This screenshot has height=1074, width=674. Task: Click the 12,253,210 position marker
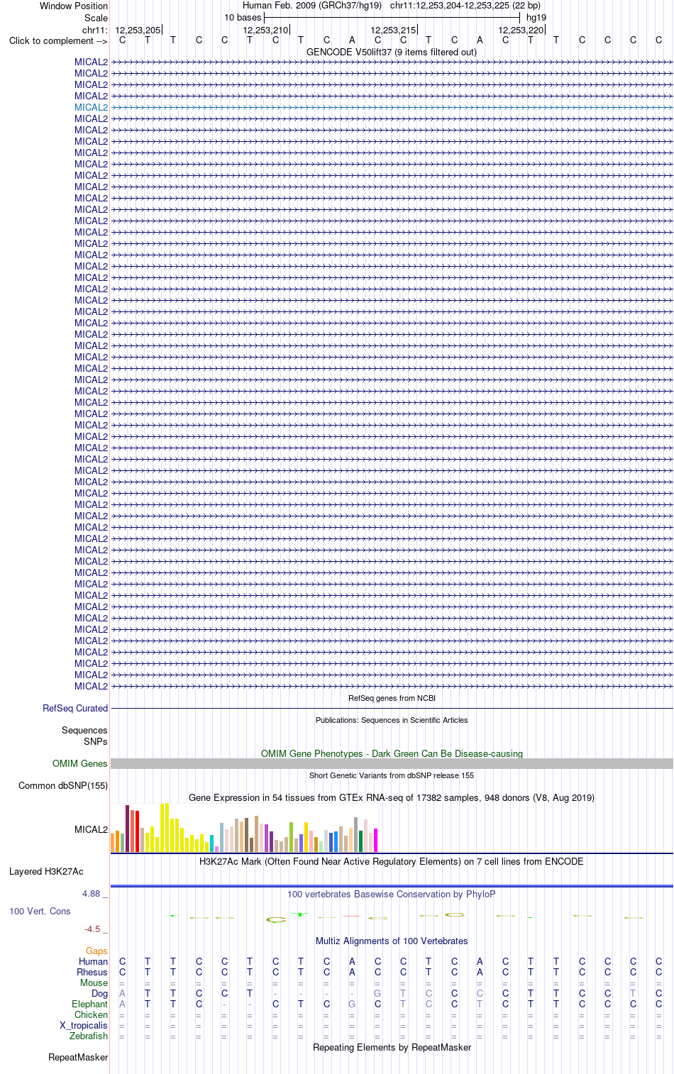click(265, 30)
